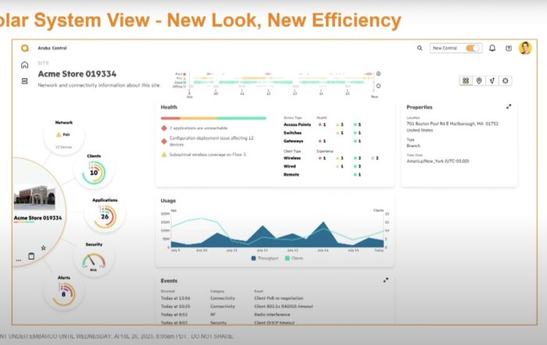547x345 pixels.
Task: Click the Wireless client type row
Action: 331,158
